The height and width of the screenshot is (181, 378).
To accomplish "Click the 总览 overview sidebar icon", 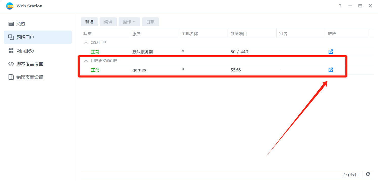I will (x=11, y=24).
